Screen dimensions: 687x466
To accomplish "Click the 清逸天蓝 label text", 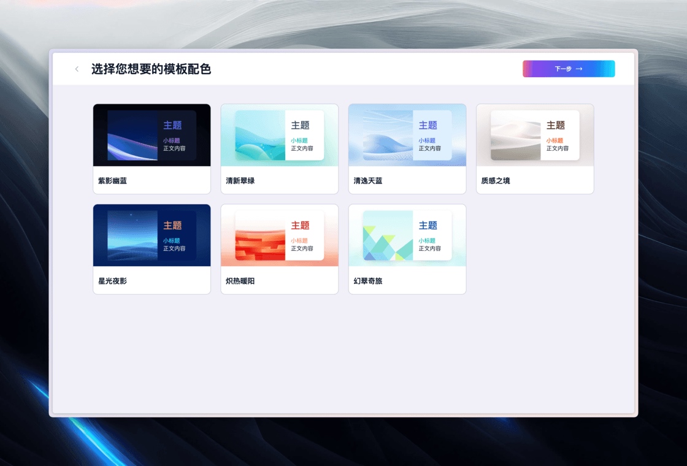I will point(368,180).
